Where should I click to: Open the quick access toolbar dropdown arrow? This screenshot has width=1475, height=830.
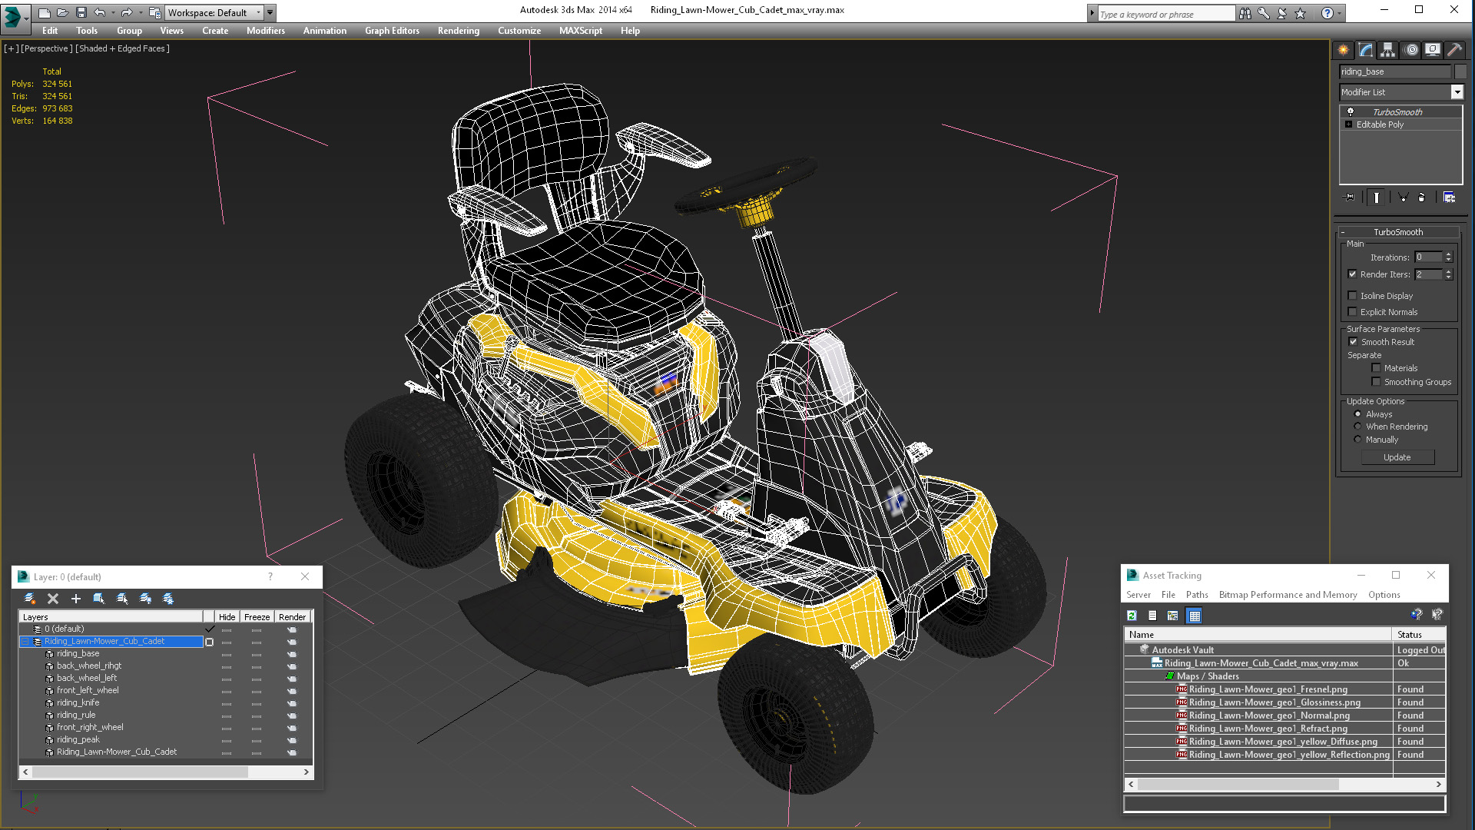coord(270,12)
